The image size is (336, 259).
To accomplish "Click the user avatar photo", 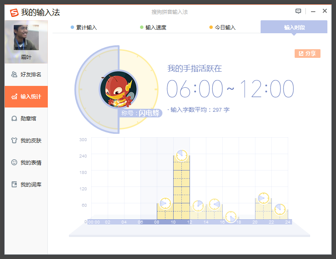I will click(26, 38).
